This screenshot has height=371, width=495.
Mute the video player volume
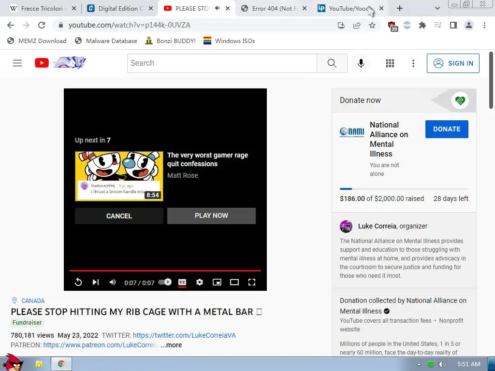point(113,282)
